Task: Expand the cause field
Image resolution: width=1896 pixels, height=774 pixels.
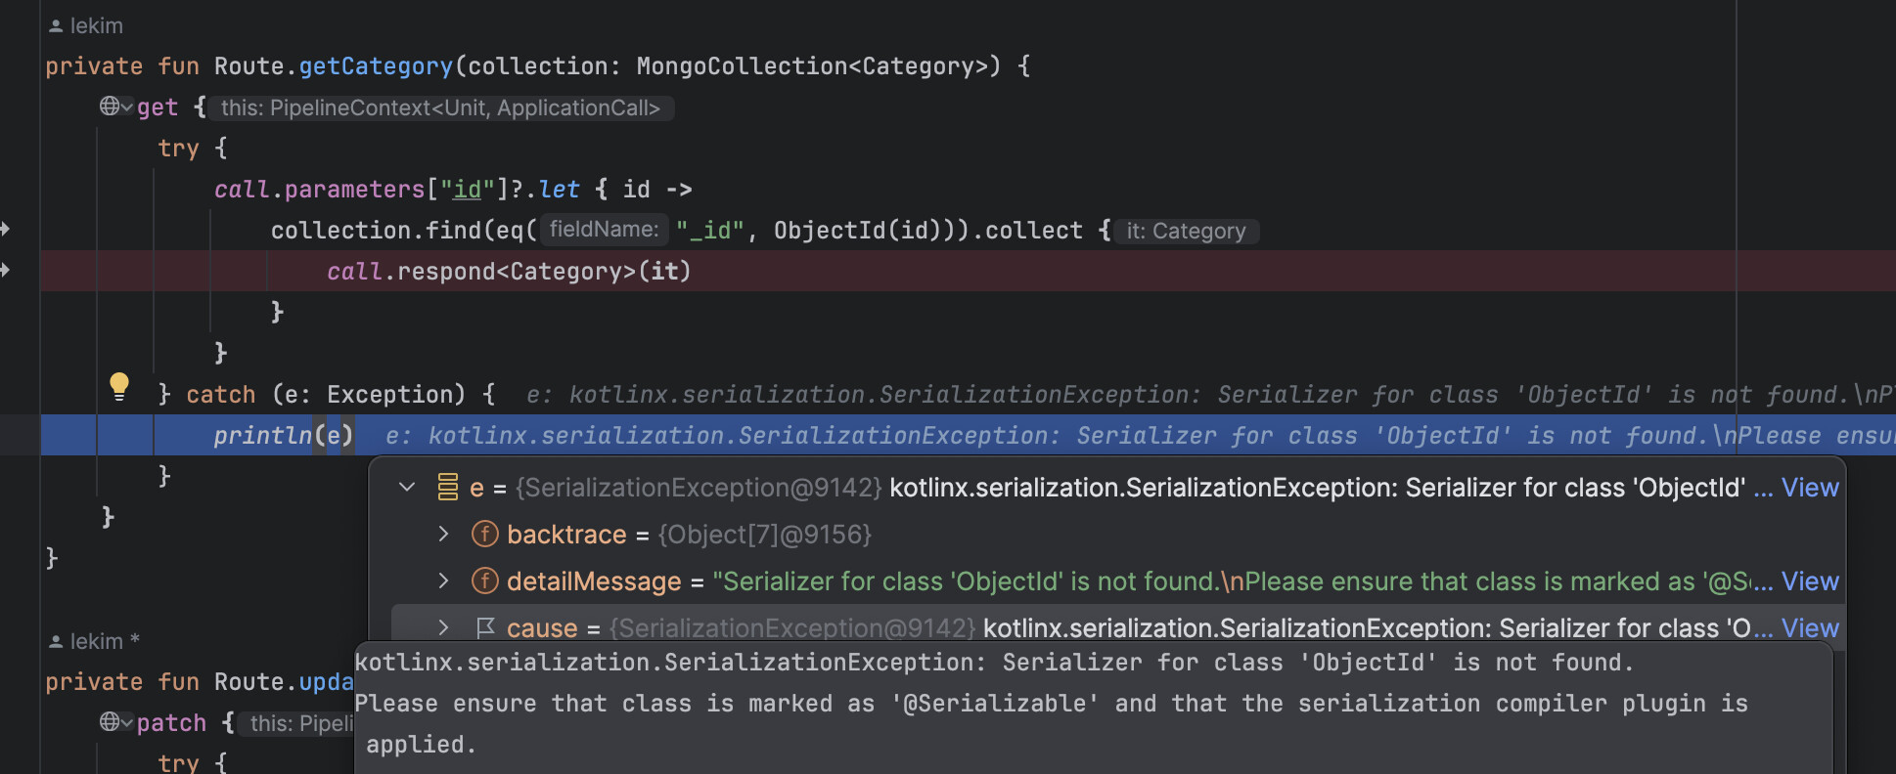Action: point(443,628)
